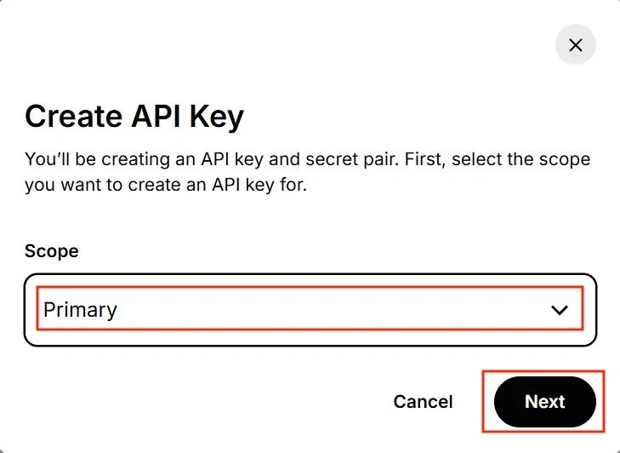Cancel API key creation

tap(423, 402)
